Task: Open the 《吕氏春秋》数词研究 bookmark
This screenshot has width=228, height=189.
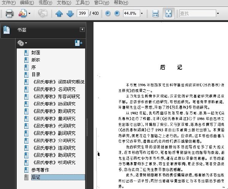Action: 54,111
